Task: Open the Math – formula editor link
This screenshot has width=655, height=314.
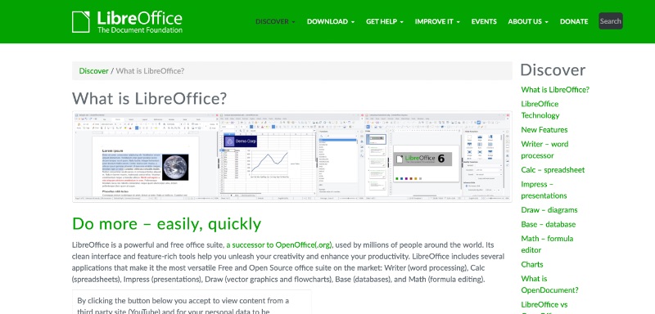Action: (x=547, y=244)
